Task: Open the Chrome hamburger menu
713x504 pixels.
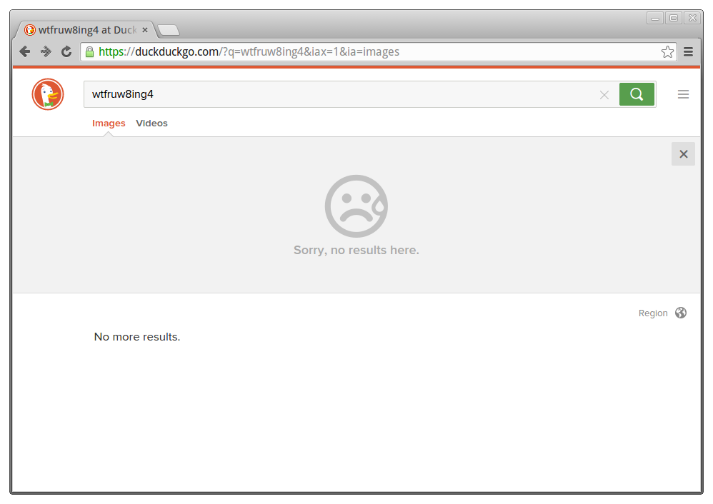Action: 689,52
